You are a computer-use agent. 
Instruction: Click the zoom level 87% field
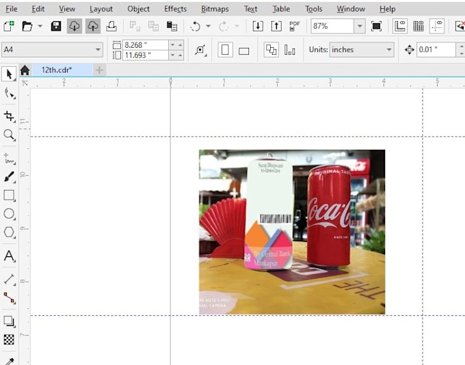332,26
